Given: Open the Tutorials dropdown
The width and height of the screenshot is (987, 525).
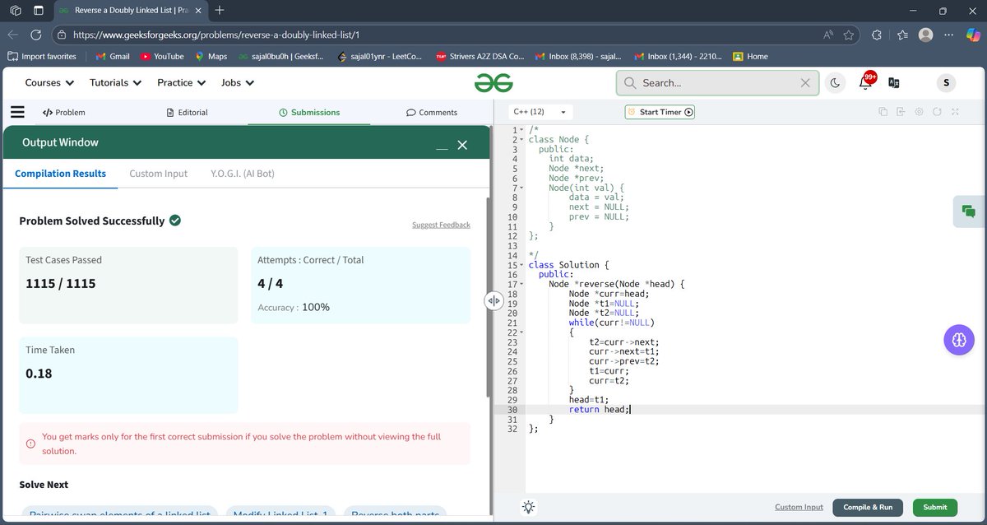Looking at the screenshot, I should point(116,82).
